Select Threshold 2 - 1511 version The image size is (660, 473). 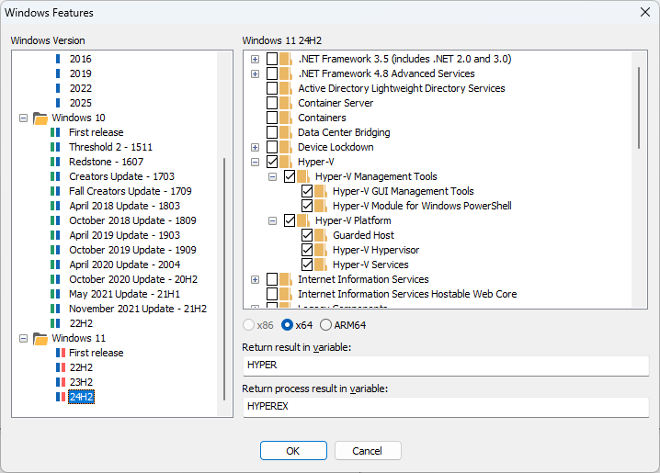[x=110, y=147]
